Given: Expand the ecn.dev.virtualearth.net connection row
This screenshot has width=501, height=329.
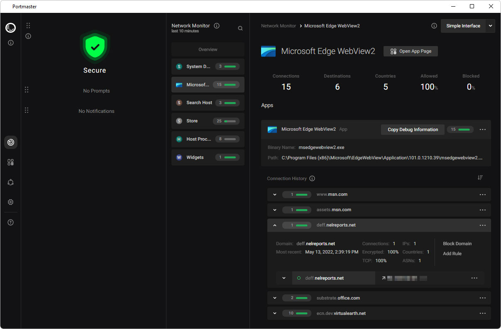Looking at the screenshot, I should (x=275, y=313).
